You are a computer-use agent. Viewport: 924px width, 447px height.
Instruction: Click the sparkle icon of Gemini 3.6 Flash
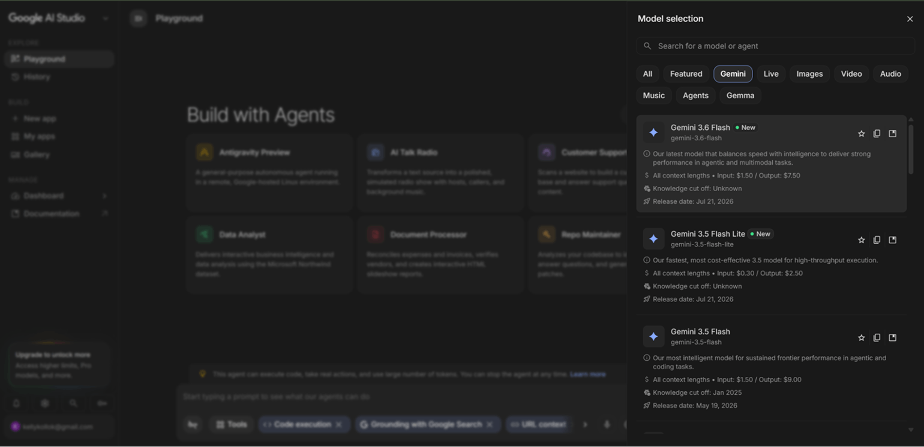(x=653, y=132)
